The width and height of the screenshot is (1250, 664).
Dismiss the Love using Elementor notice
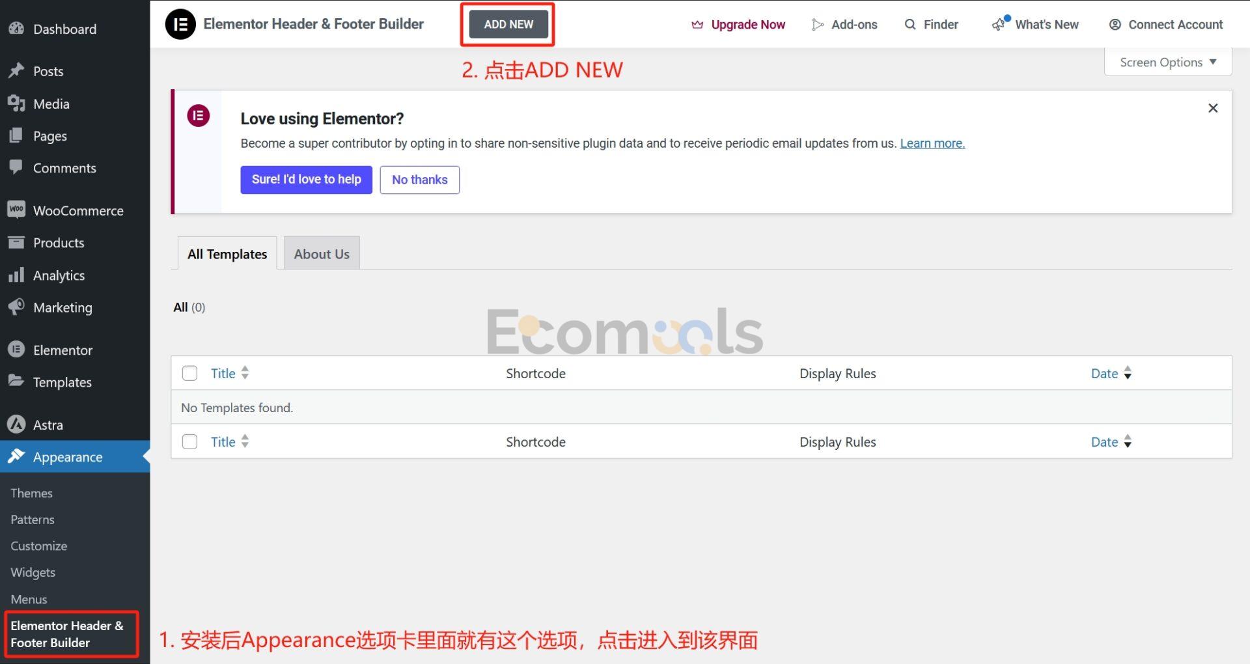pos(1213,108)
